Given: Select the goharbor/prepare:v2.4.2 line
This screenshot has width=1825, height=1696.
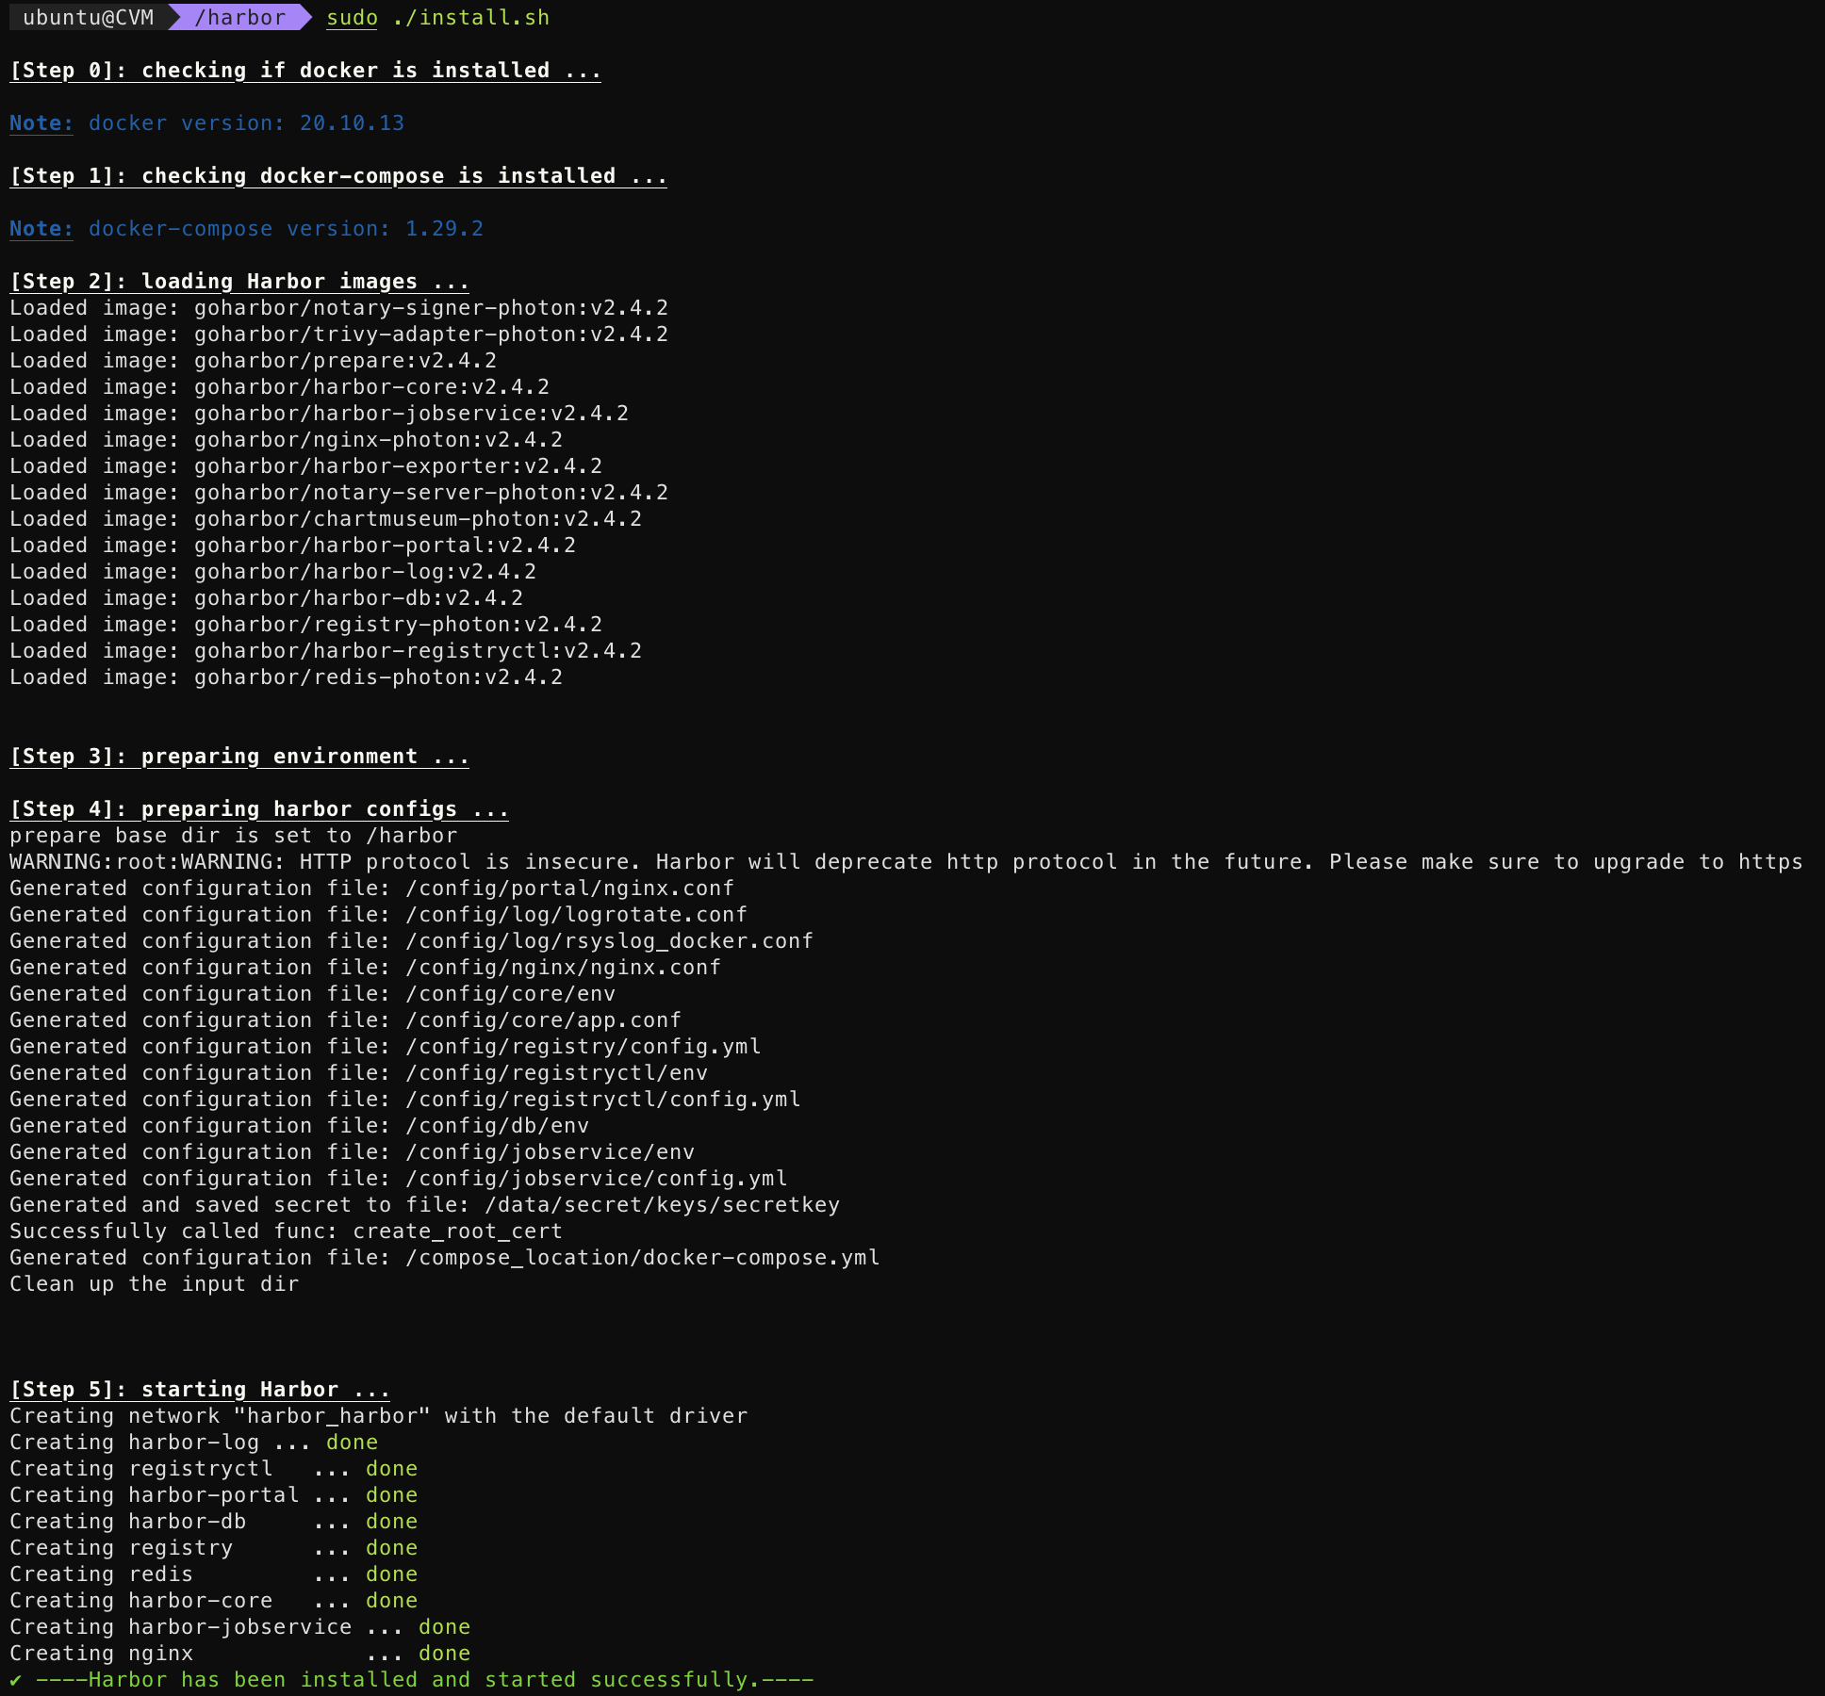Looking at the screenshot, I should 254,361.
